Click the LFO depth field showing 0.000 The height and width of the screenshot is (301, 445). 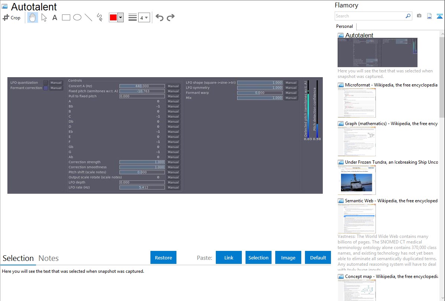pos(142,182)
